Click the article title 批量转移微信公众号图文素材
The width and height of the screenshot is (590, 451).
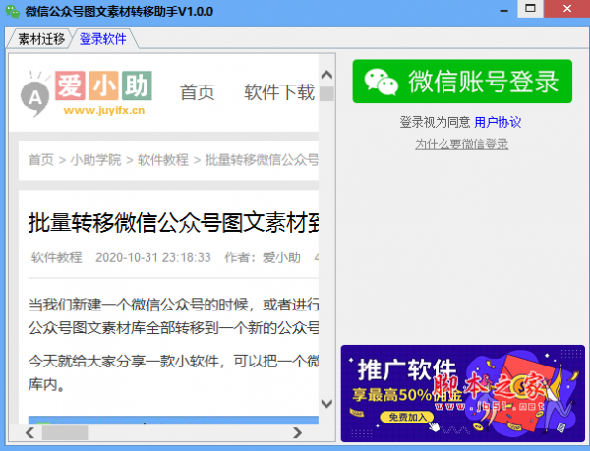click(x=173, y=223)
